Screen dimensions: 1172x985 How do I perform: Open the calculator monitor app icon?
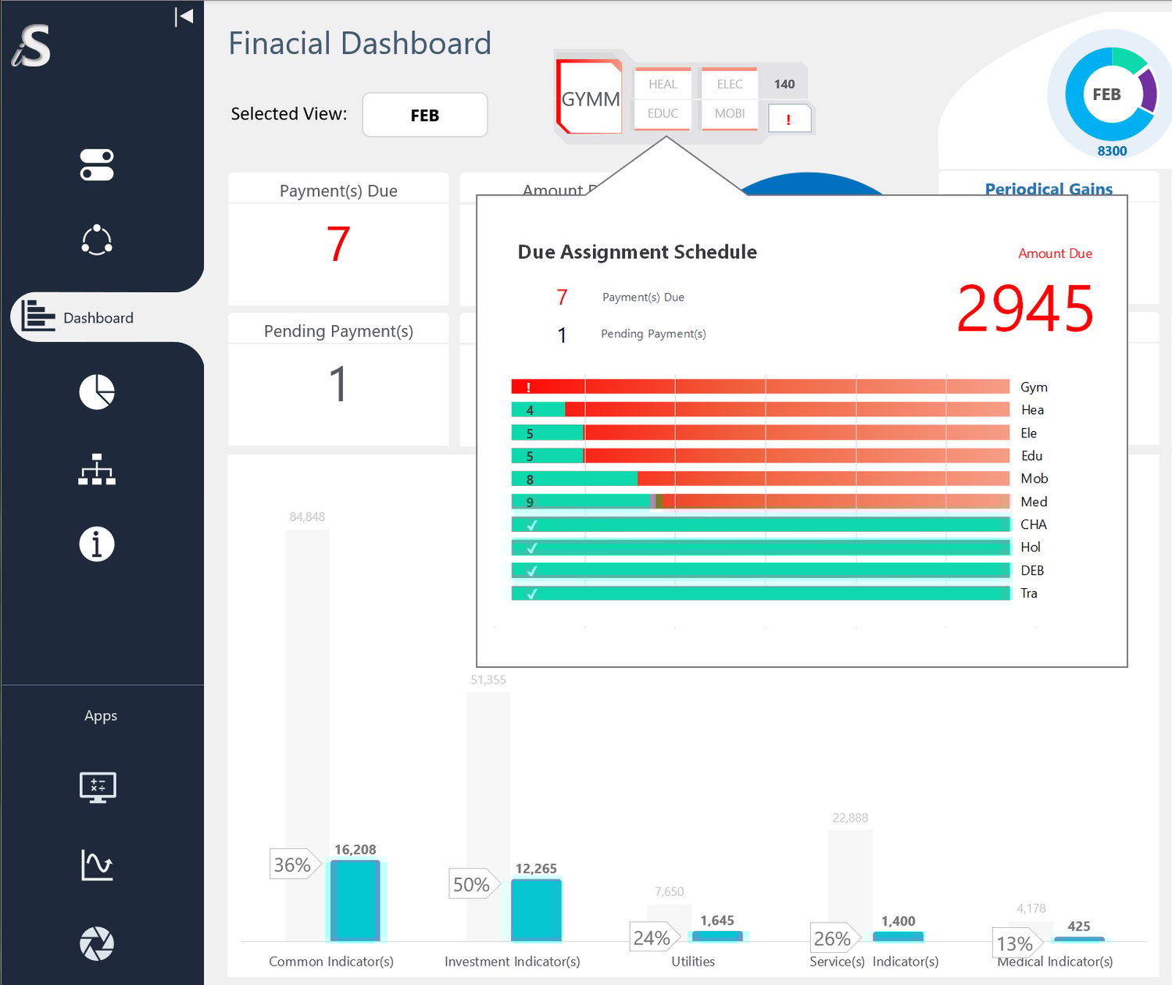(98, 787)
